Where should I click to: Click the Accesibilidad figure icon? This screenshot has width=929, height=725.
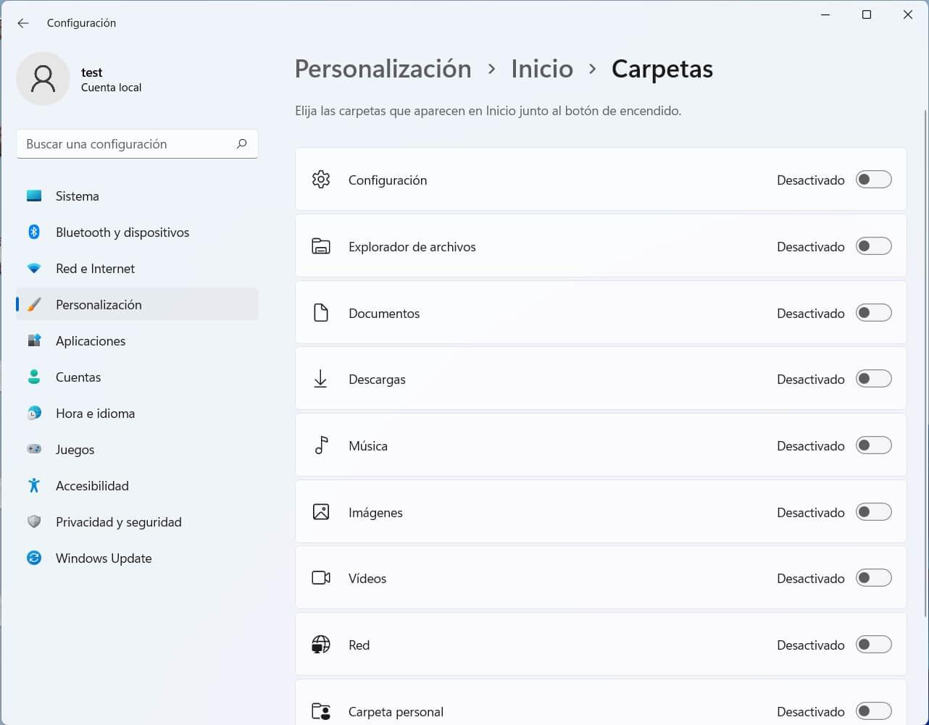tap(34, 485)
